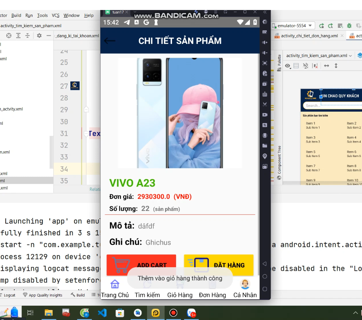The width and height of the screenshot is (362, 320).
Task: Click horizontal expand arrows in design toolbar
Action: (x=326, y=66)
